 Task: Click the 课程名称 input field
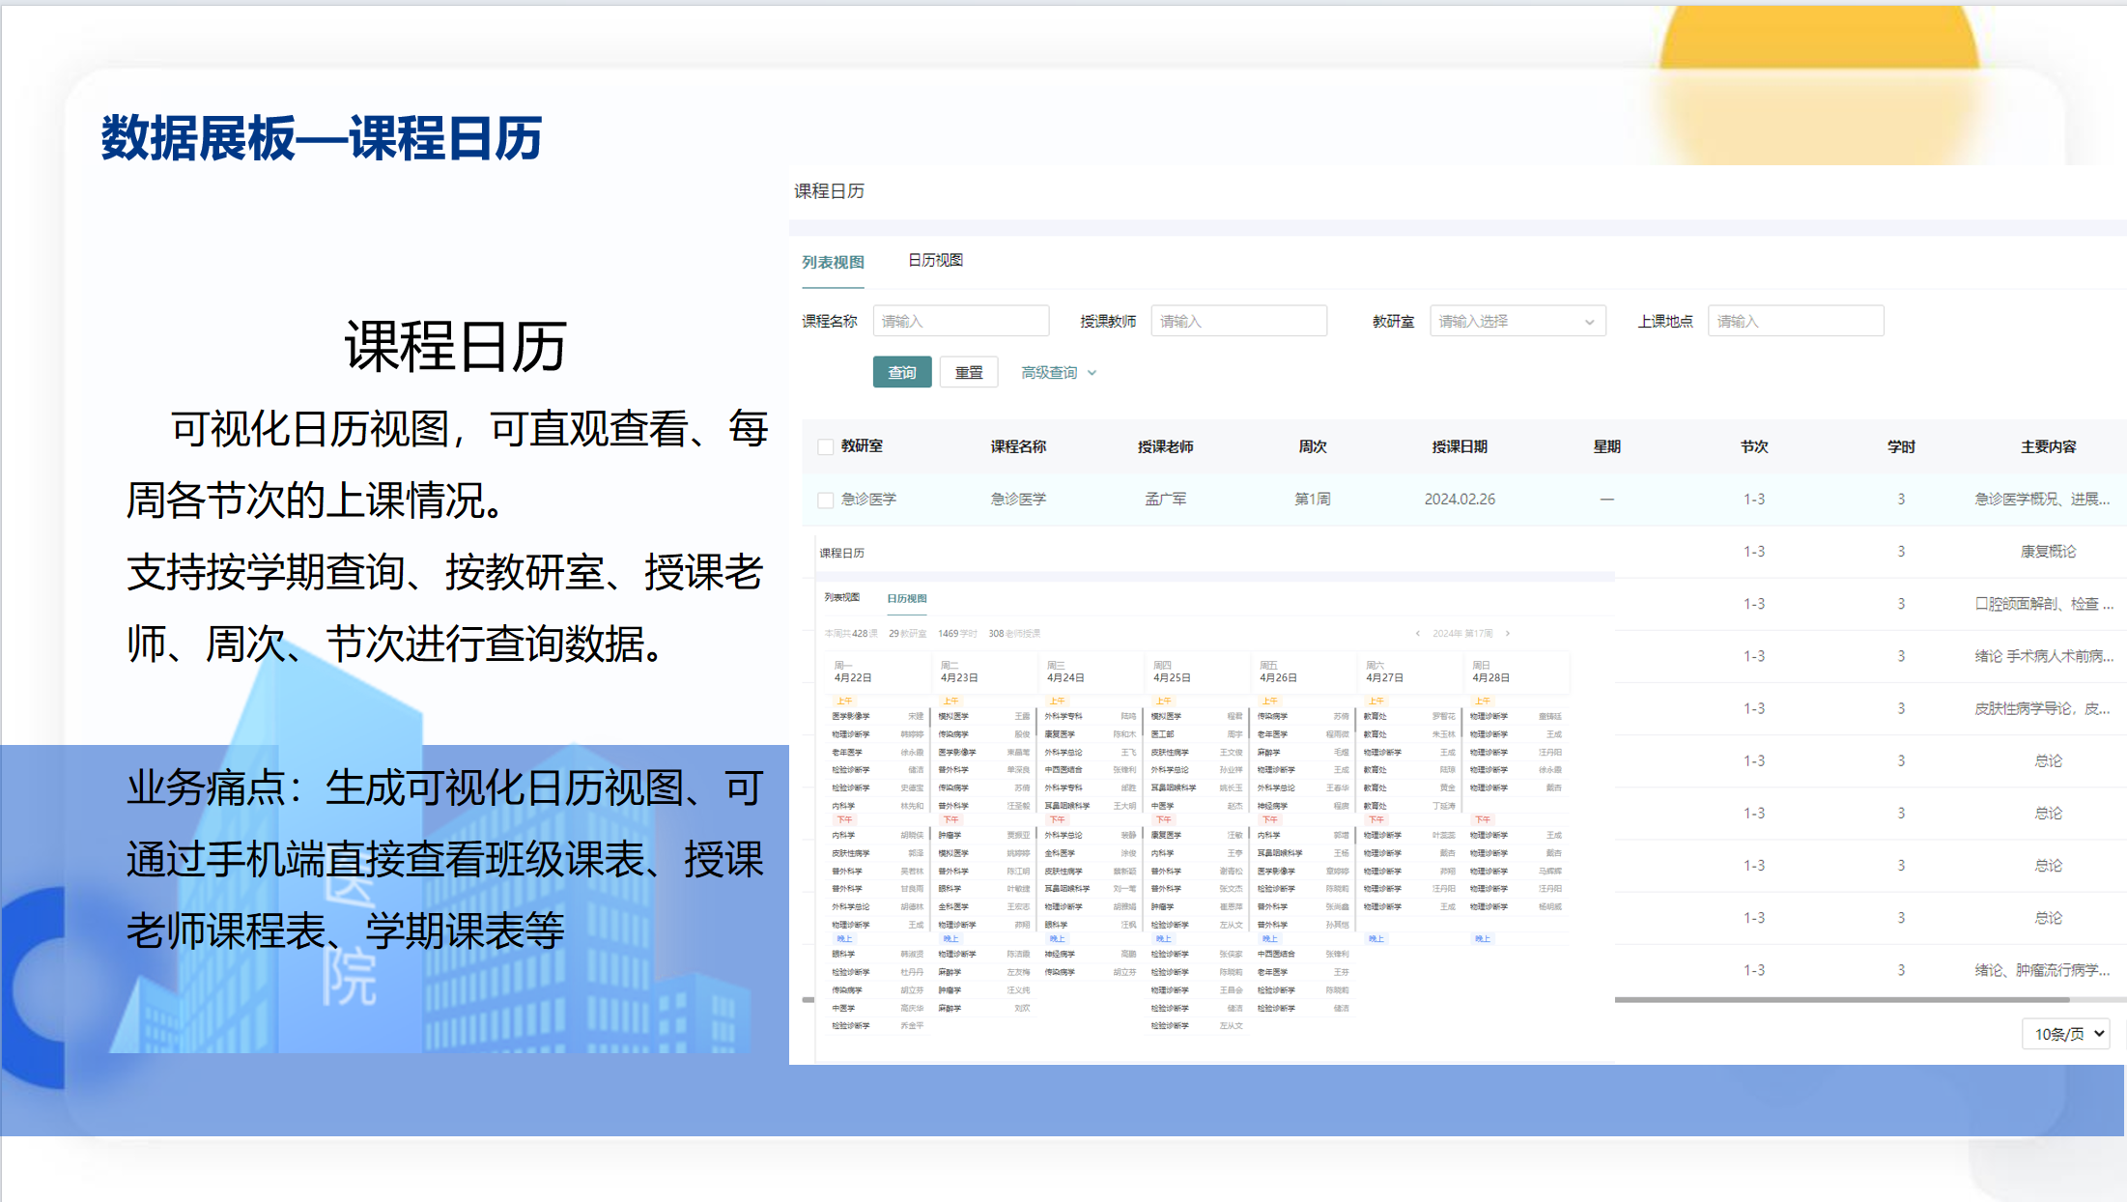click(960, 322)
